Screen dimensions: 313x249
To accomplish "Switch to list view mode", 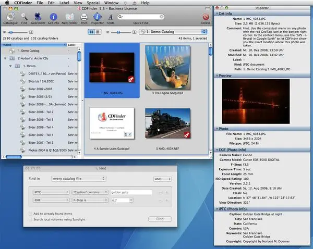I will tap(98, 32).
